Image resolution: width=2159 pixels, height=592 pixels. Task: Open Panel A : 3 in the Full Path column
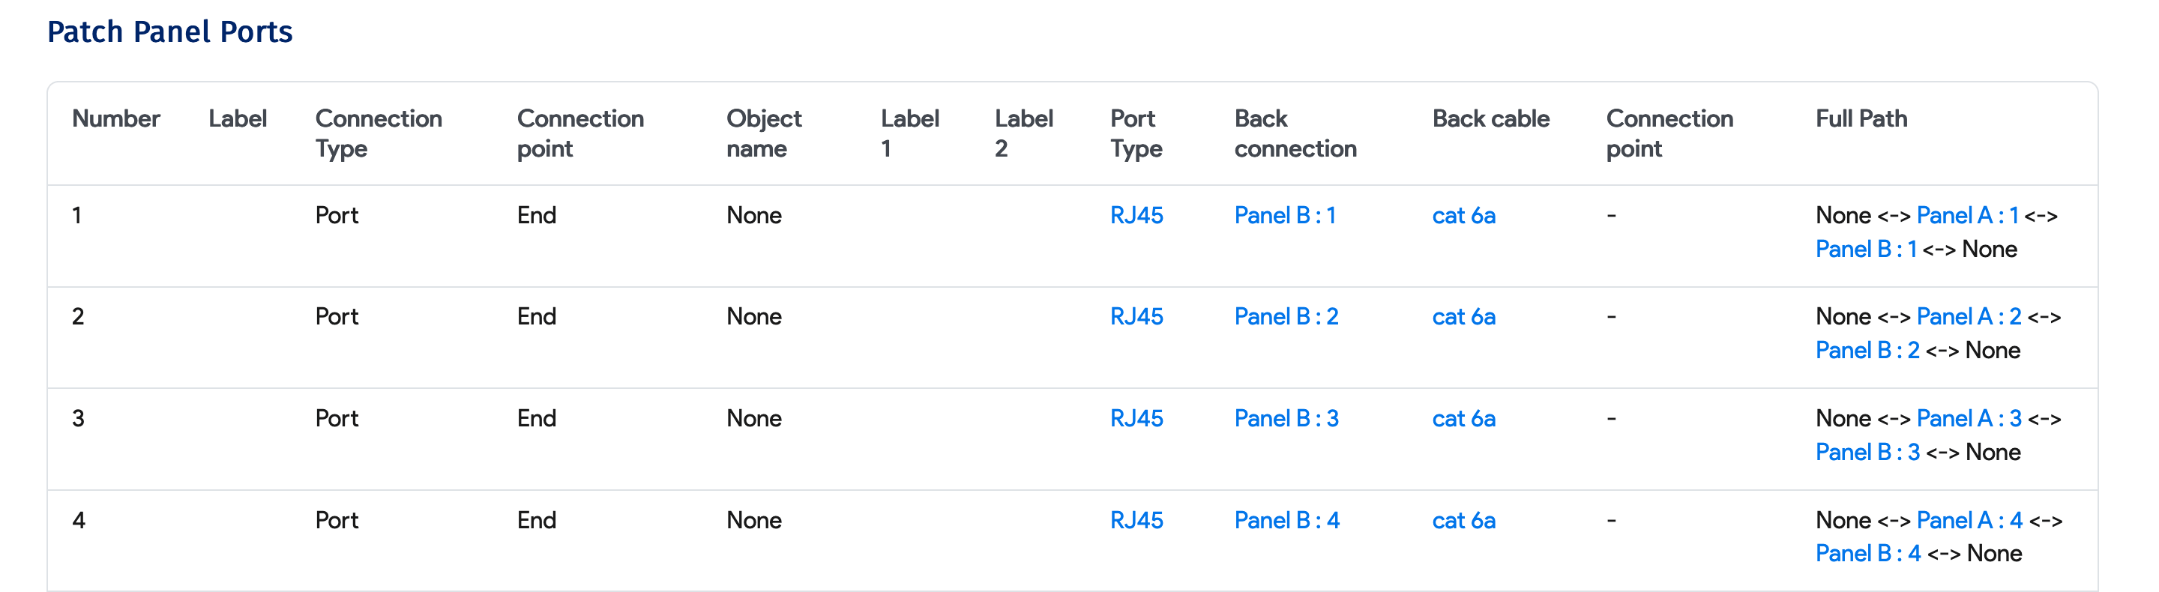coord(1970,419)
